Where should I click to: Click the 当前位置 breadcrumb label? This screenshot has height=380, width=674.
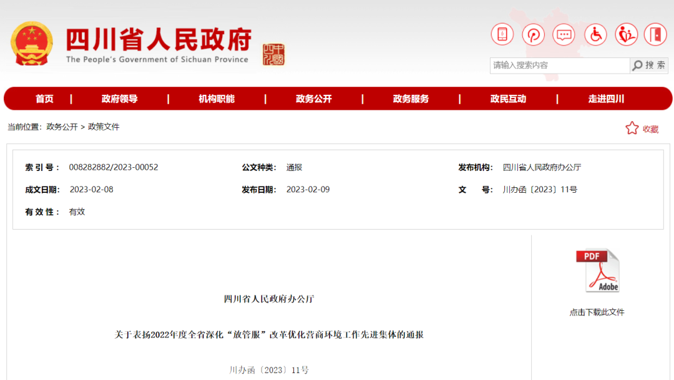click(24, 127)
